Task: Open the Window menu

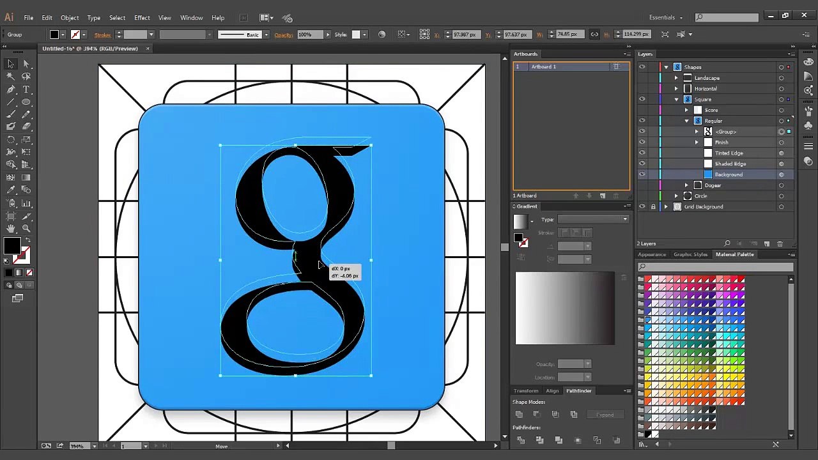Action: coord(191,17)
